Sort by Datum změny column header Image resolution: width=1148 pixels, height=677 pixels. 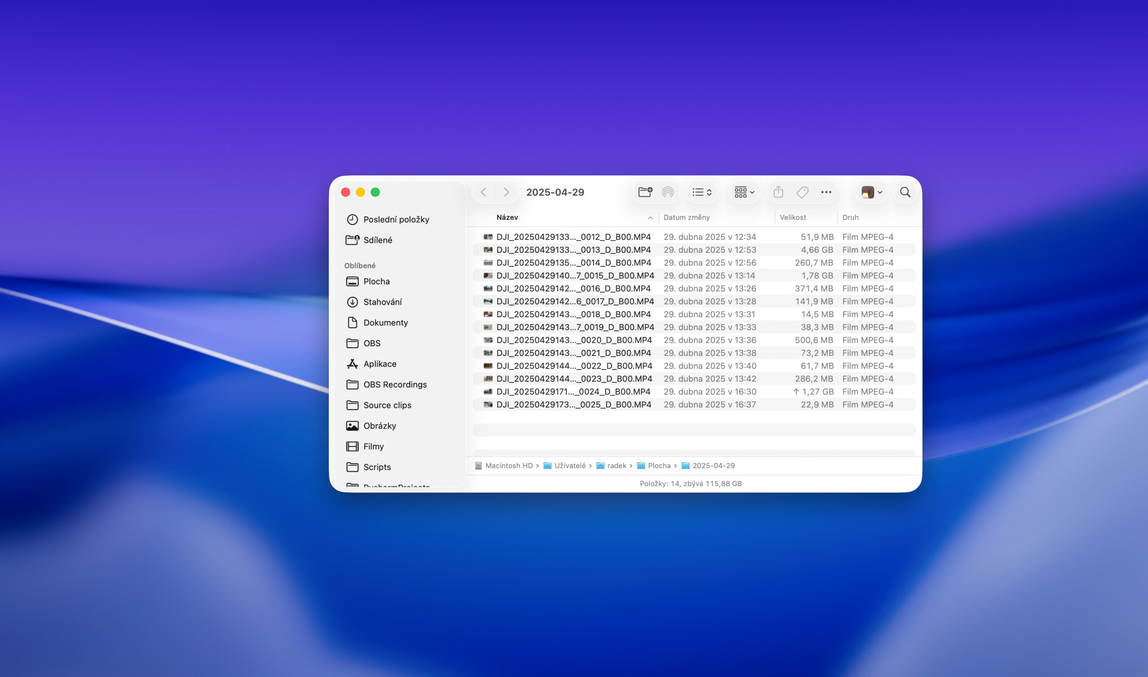tap(686, 218)
